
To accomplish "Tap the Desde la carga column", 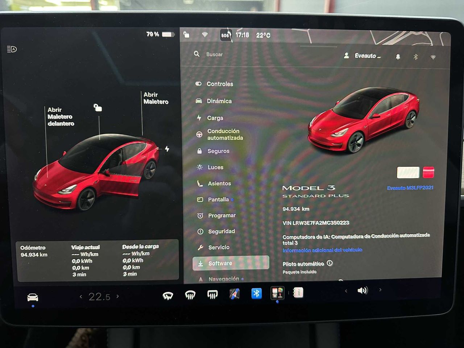I will (x=141, y=260).
